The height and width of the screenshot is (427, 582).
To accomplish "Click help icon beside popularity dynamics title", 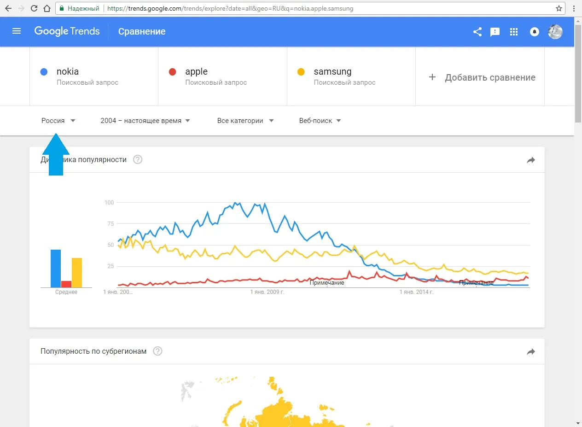I will pyautogui.click(x=138, y=160).
